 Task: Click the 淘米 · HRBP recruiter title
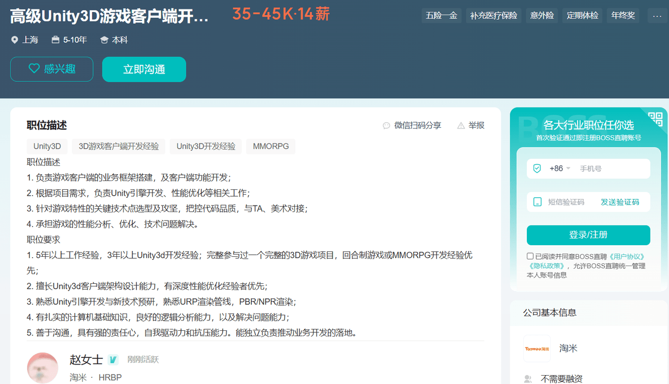point(96,377)
